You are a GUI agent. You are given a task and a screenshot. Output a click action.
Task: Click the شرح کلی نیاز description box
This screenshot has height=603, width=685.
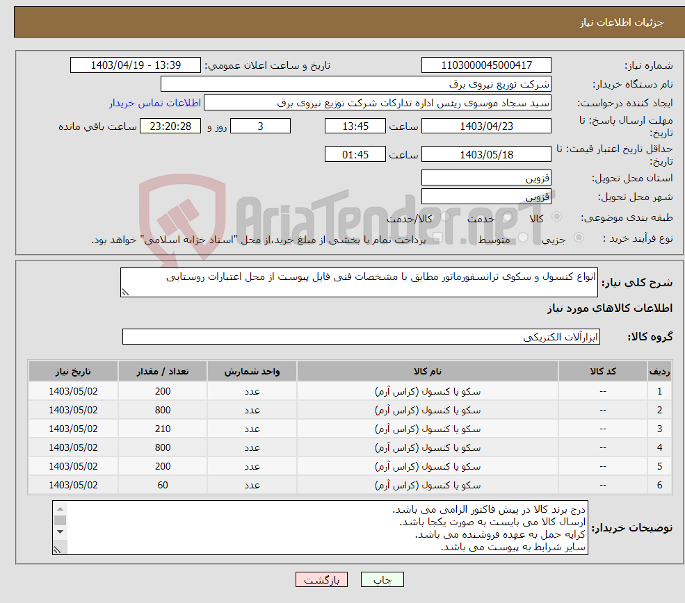(x=359, y=282)
